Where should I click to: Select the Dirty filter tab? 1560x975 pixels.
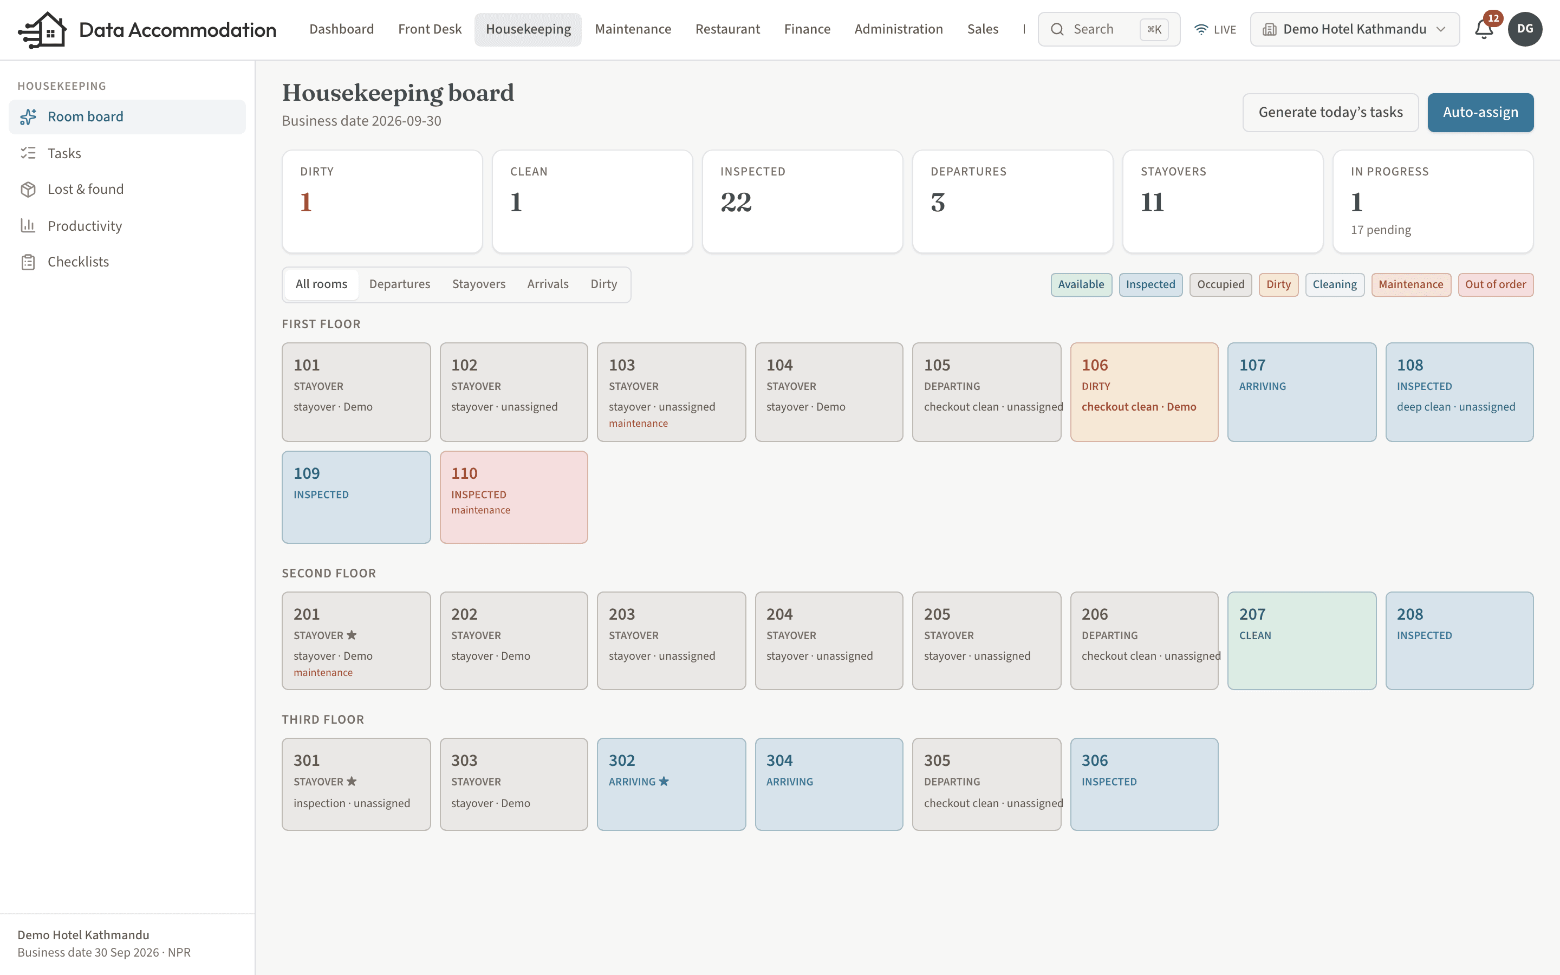[x=603, y=284]
